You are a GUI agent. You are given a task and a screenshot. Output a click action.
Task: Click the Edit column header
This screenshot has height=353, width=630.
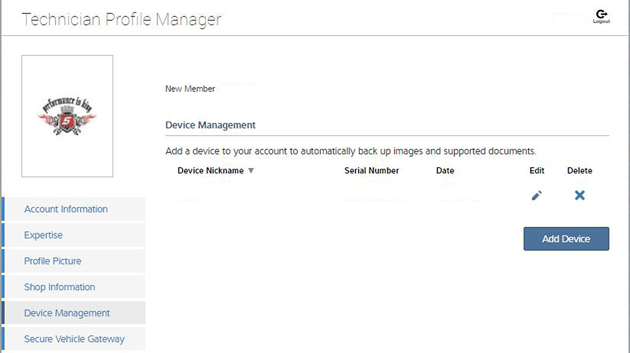click(537, 171)
